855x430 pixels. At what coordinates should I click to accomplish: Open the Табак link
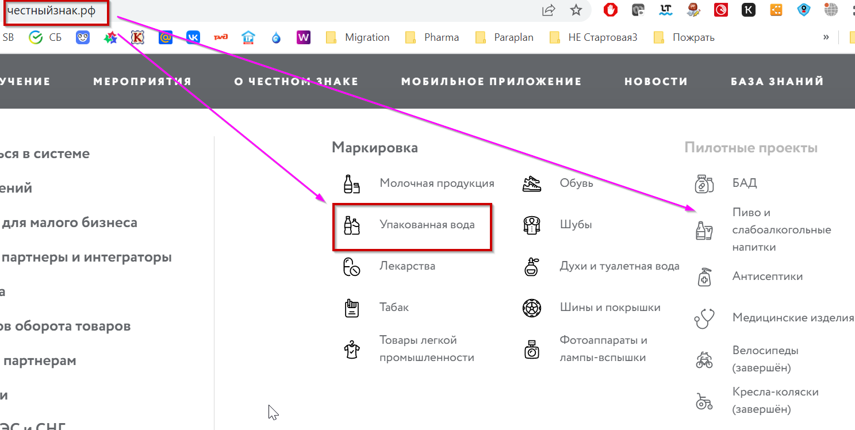coord(394,308)
